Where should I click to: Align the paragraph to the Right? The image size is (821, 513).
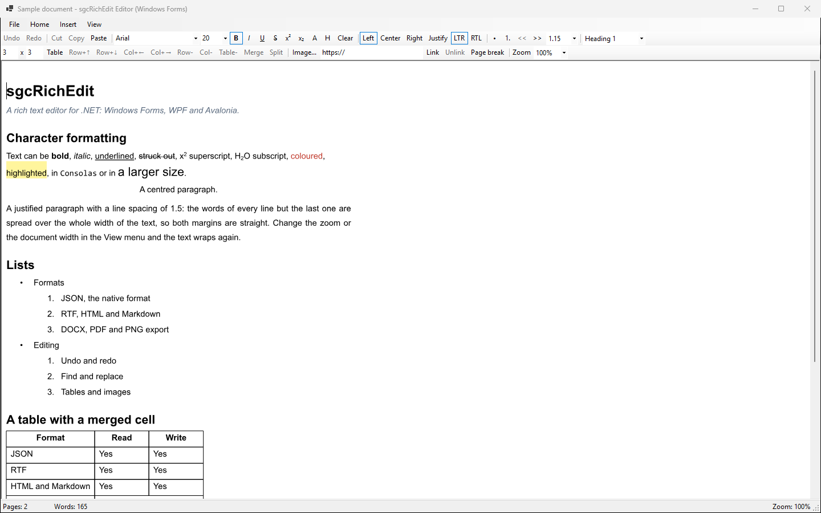point(414,38)
